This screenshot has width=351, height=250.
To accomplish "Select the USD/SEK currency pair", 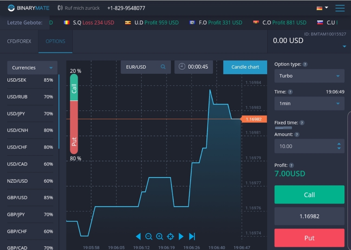I will pos(30,80).
